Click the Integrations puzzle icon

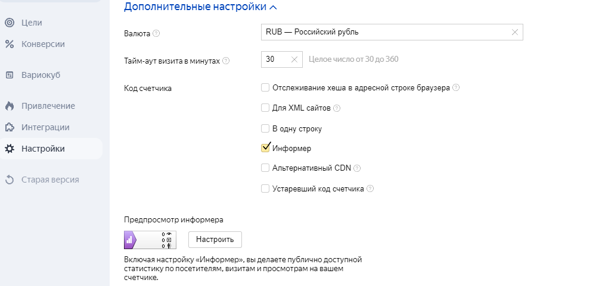pyautogui.click(x=9, y=127)
